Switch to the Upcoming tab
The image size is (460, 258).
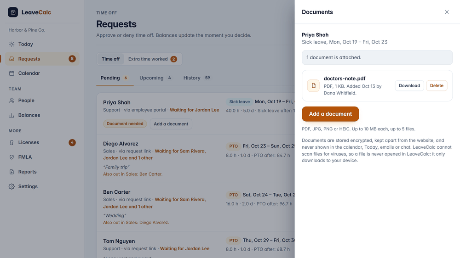[155, 78]
